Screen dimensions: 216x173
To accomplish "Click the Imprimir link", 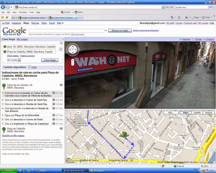I will coord(187,39).
